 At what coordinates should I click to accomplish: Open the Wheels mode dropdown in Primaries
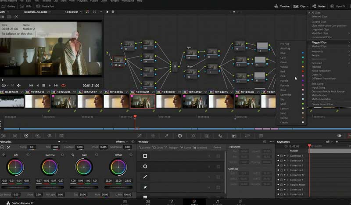pos(122,142)
